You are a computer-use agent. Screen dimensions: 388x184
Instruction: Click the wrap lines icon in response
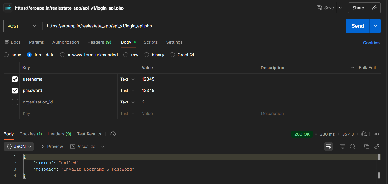(x=329, y=147)
